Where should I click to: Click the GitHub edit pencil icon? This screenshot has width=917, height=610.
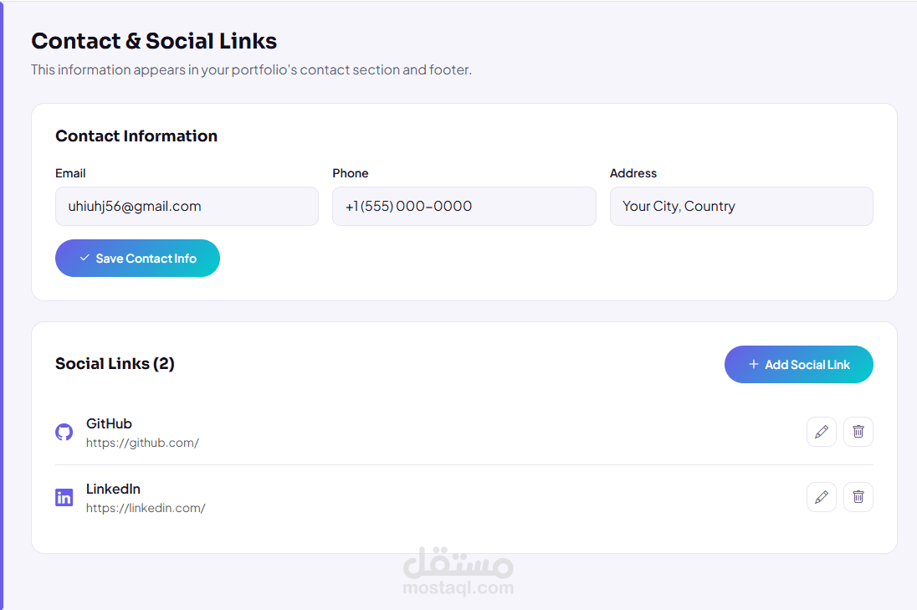(x=821, y=432)
